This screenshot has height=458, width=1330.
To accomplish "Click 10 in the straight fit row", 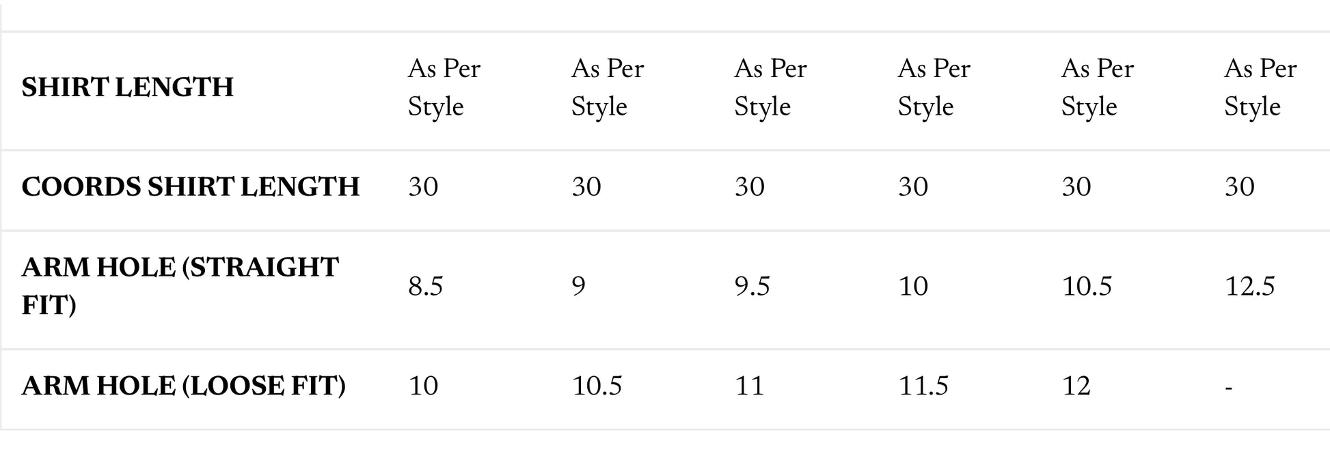I will click(913, 287).
